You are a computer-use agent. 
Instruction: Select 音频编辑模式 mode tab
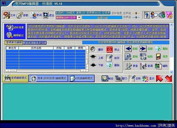pyautogui.click(x=15, y=78)
